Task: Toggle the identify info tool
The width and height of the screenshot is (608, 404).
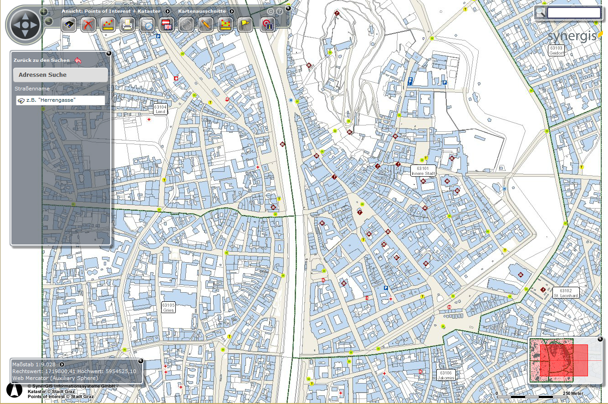Action: tap(269, 25)
